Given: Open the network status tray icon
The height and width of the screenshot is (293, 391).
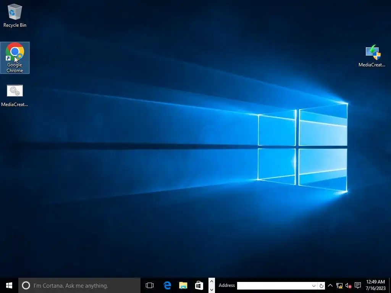Looking at the screenshot, I should [339, 285].
